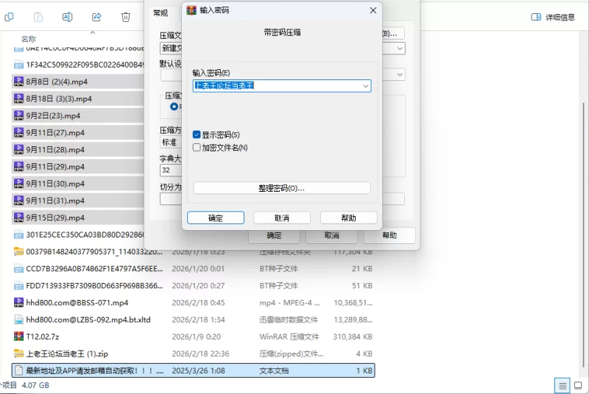
Task: Switch to large thumbnails view icon
Action: click(x=579, y=385)
